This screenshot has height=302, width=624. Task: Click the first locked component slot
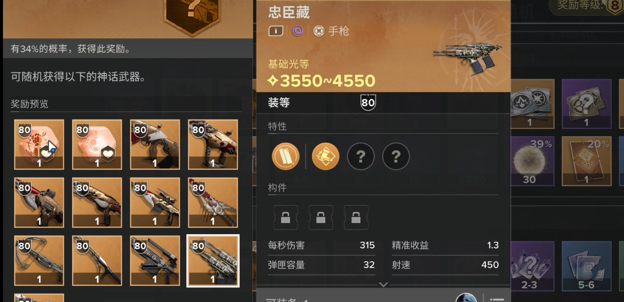285,217
